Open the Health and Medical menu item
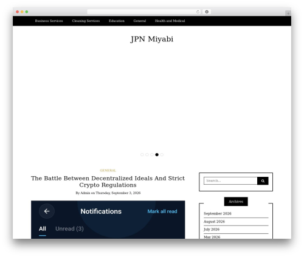Image resolution: width=304 pixels, height=257 pixels. tap(170, 21)
